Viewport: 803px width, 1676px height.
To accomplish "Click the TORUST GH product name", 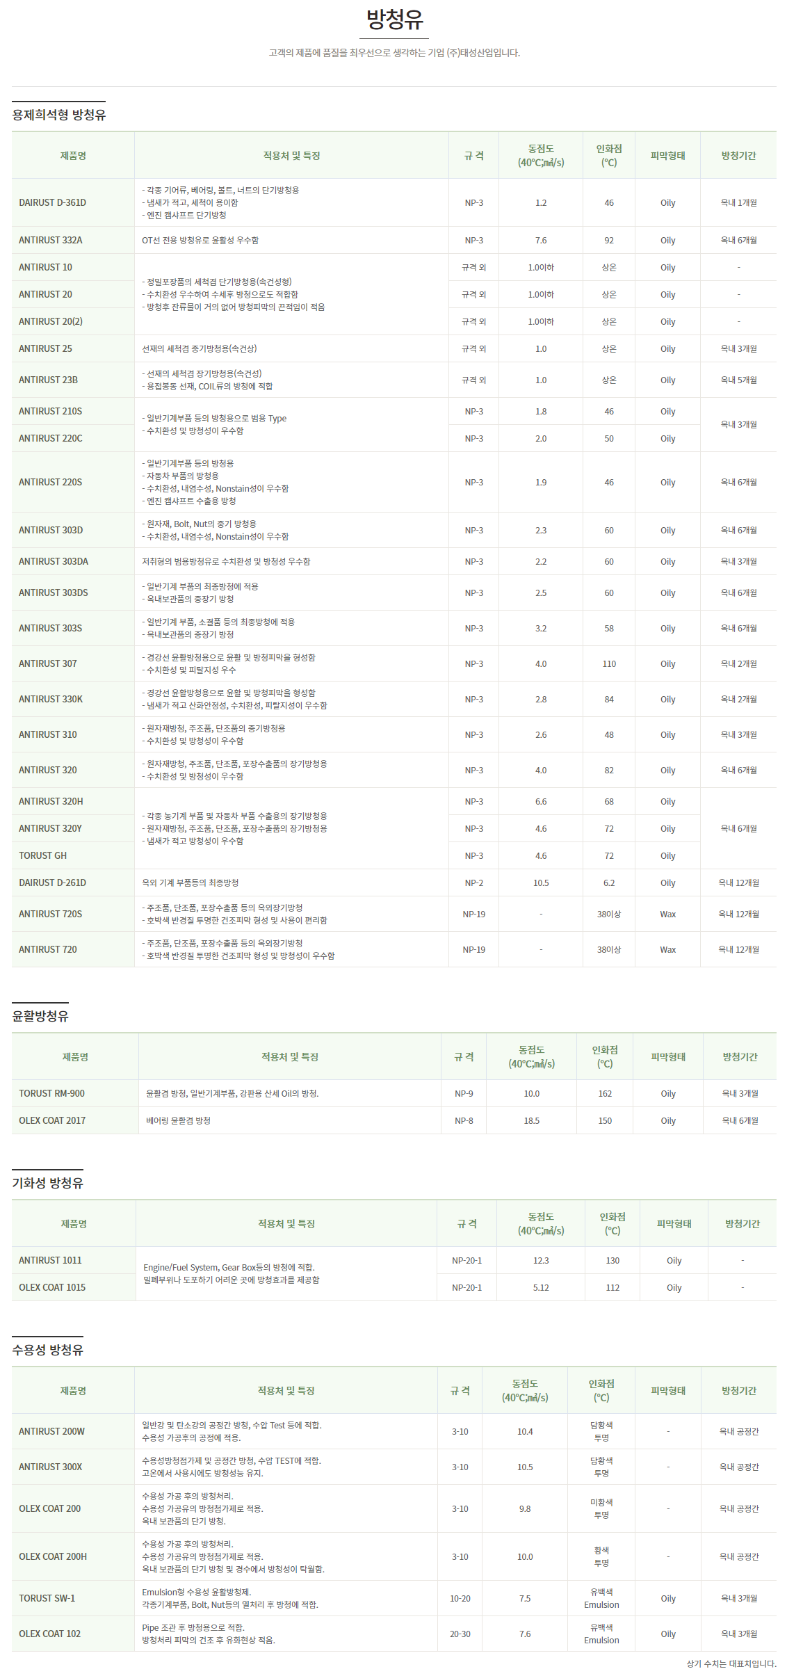I will pos(43,856).
